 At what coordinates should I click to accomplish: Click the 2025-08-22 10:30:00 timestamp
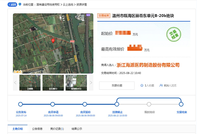point(118,116)
